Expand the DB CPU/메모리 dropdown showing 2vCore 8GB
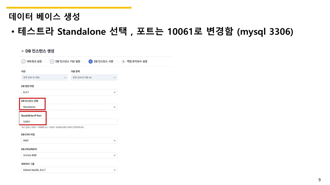Screen dimensions: 330x185 coord(69,155)
